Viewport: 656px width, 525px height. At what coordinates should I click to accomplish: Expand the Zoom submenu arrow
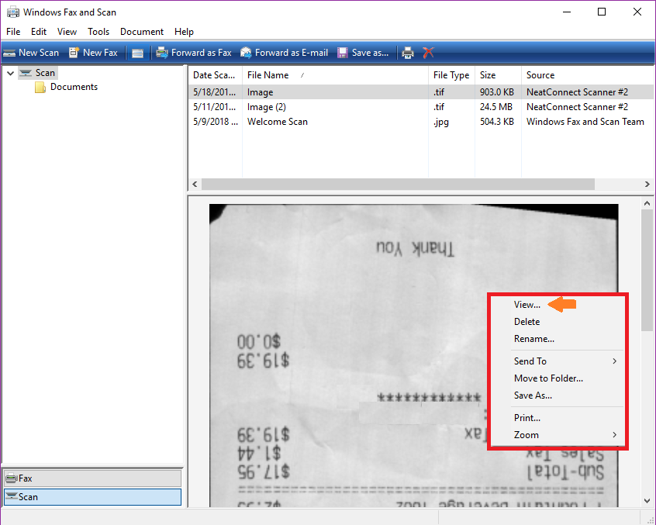(615, 434)
